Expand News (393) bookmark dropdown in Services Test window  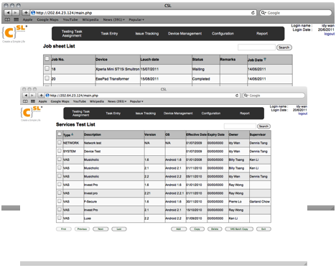pyautogui.click(x=117, y=101)
